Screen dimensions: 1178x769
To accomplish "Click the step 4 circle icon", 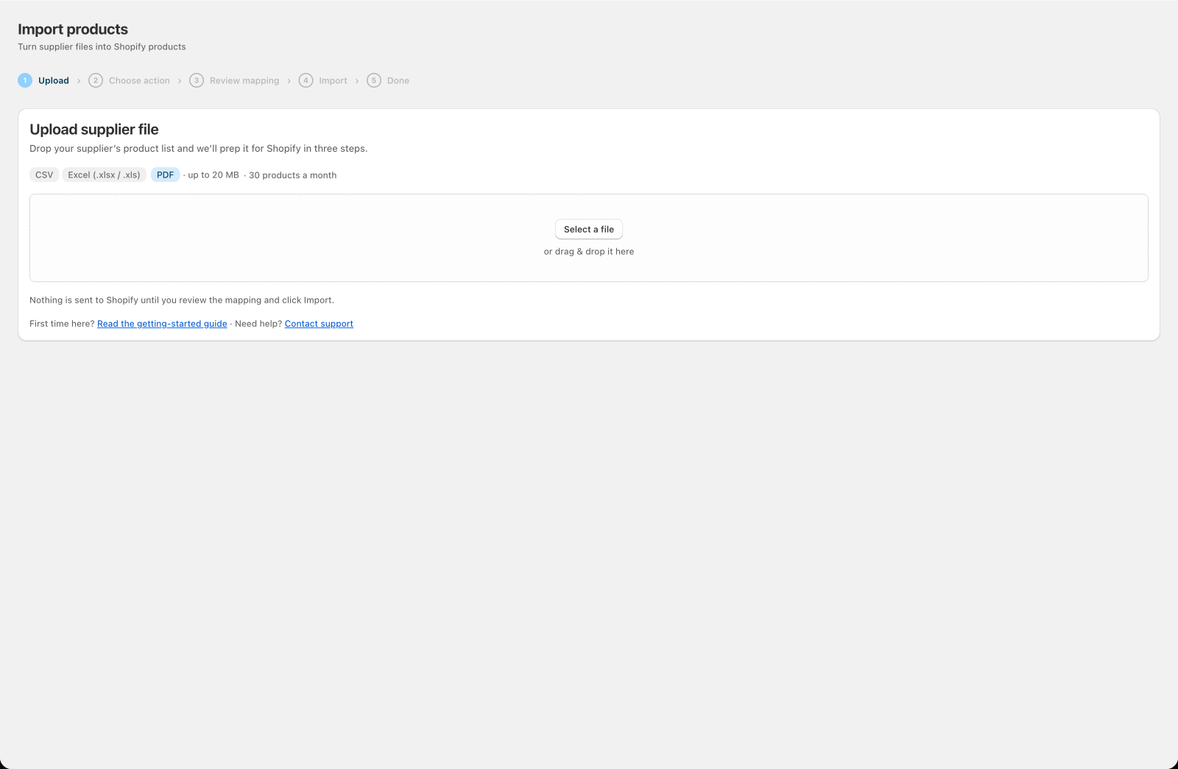I will (x=306, y=80).
